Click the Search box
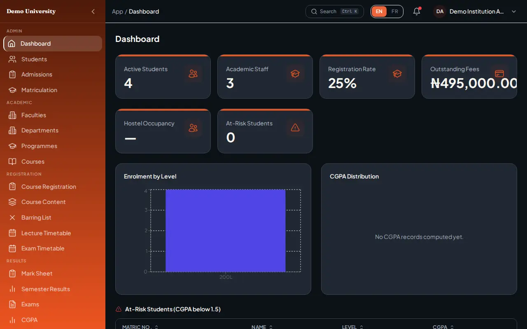This screenshot has height=329, width=527. [x=335, y=12]
